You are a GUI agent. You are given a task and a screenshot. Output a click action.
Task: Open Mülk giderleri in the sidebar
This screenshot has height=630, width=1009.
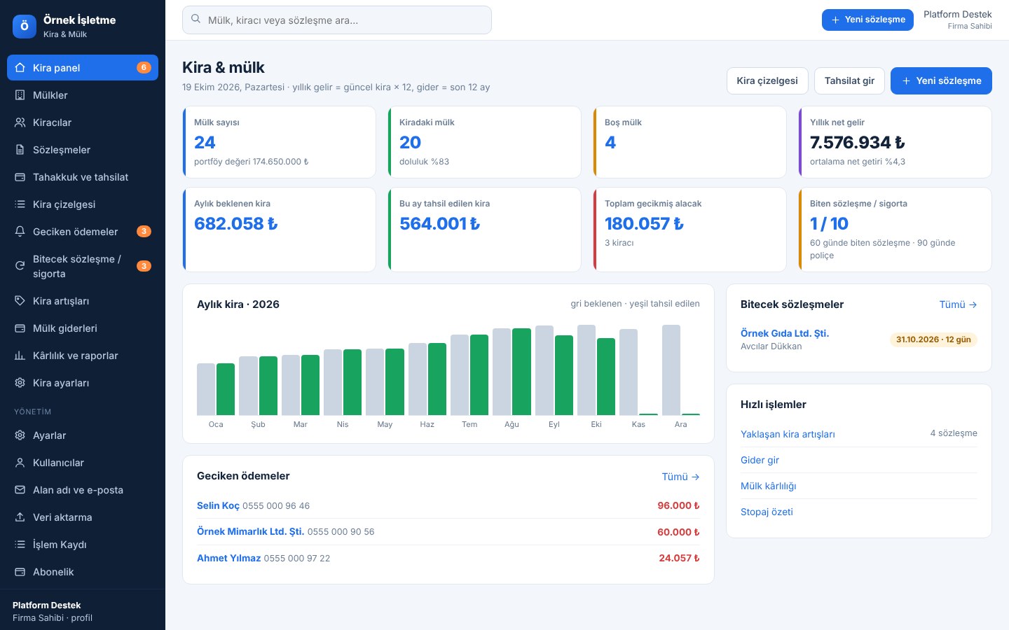coord(83,328)
